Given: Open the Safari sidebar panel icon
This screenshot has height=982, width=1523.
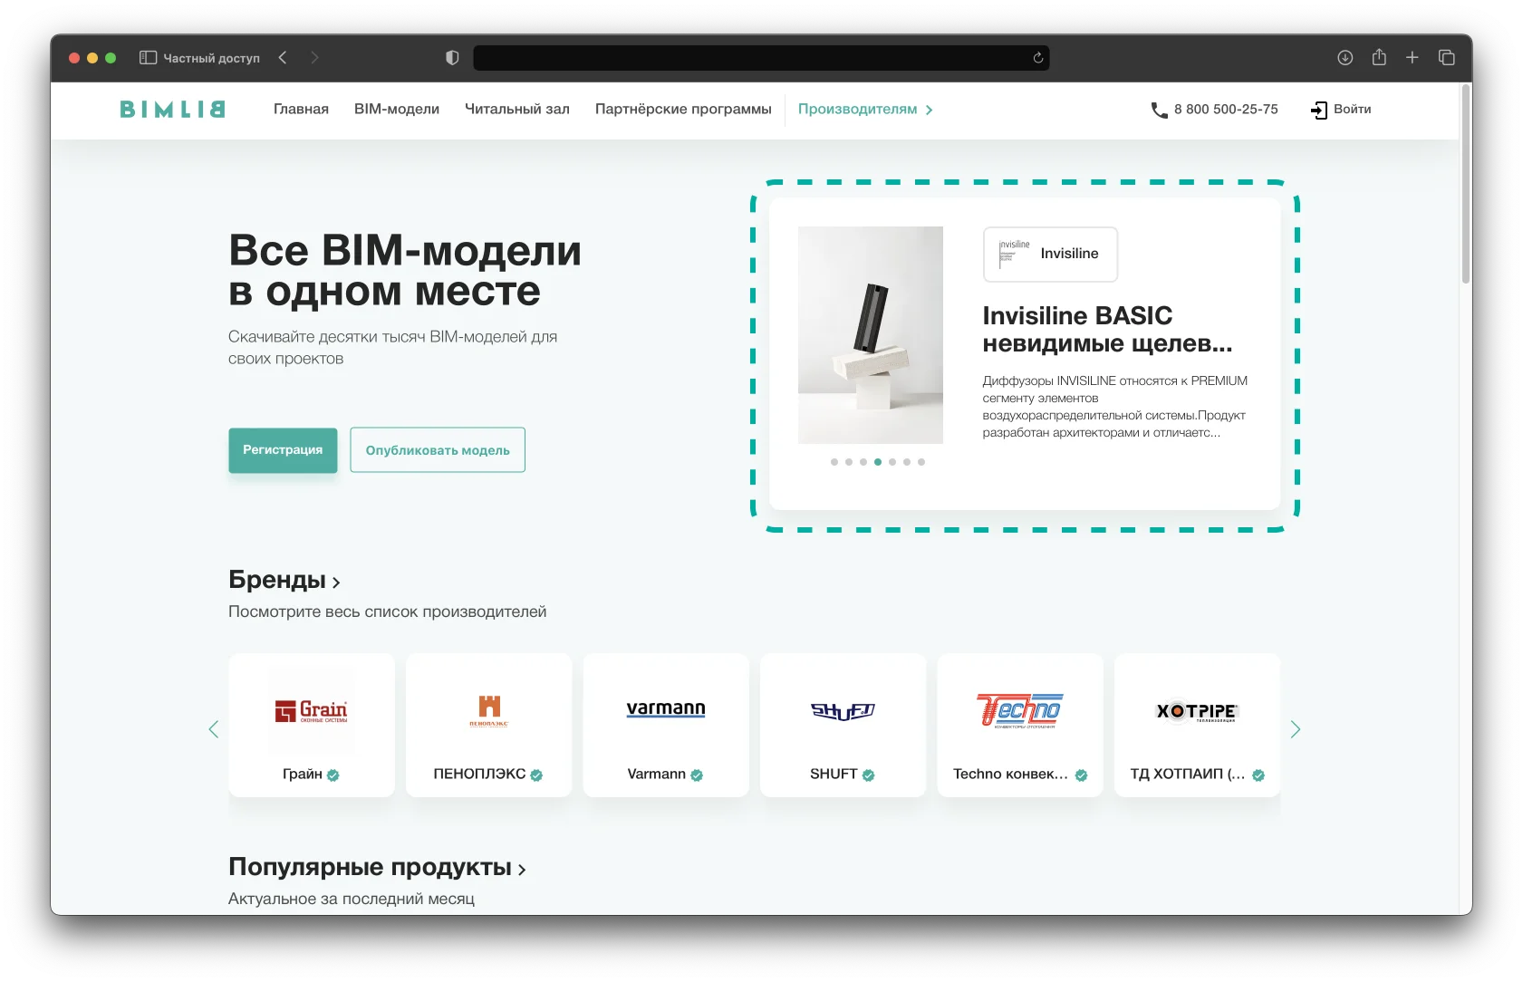Looking at the screenshot, I should coord(148,57).
